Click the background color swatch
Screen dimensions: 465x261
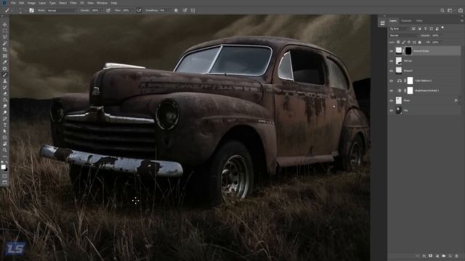coord(7,169)
